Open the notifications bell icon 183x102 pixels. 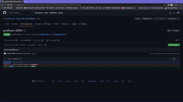click(170, 13)
